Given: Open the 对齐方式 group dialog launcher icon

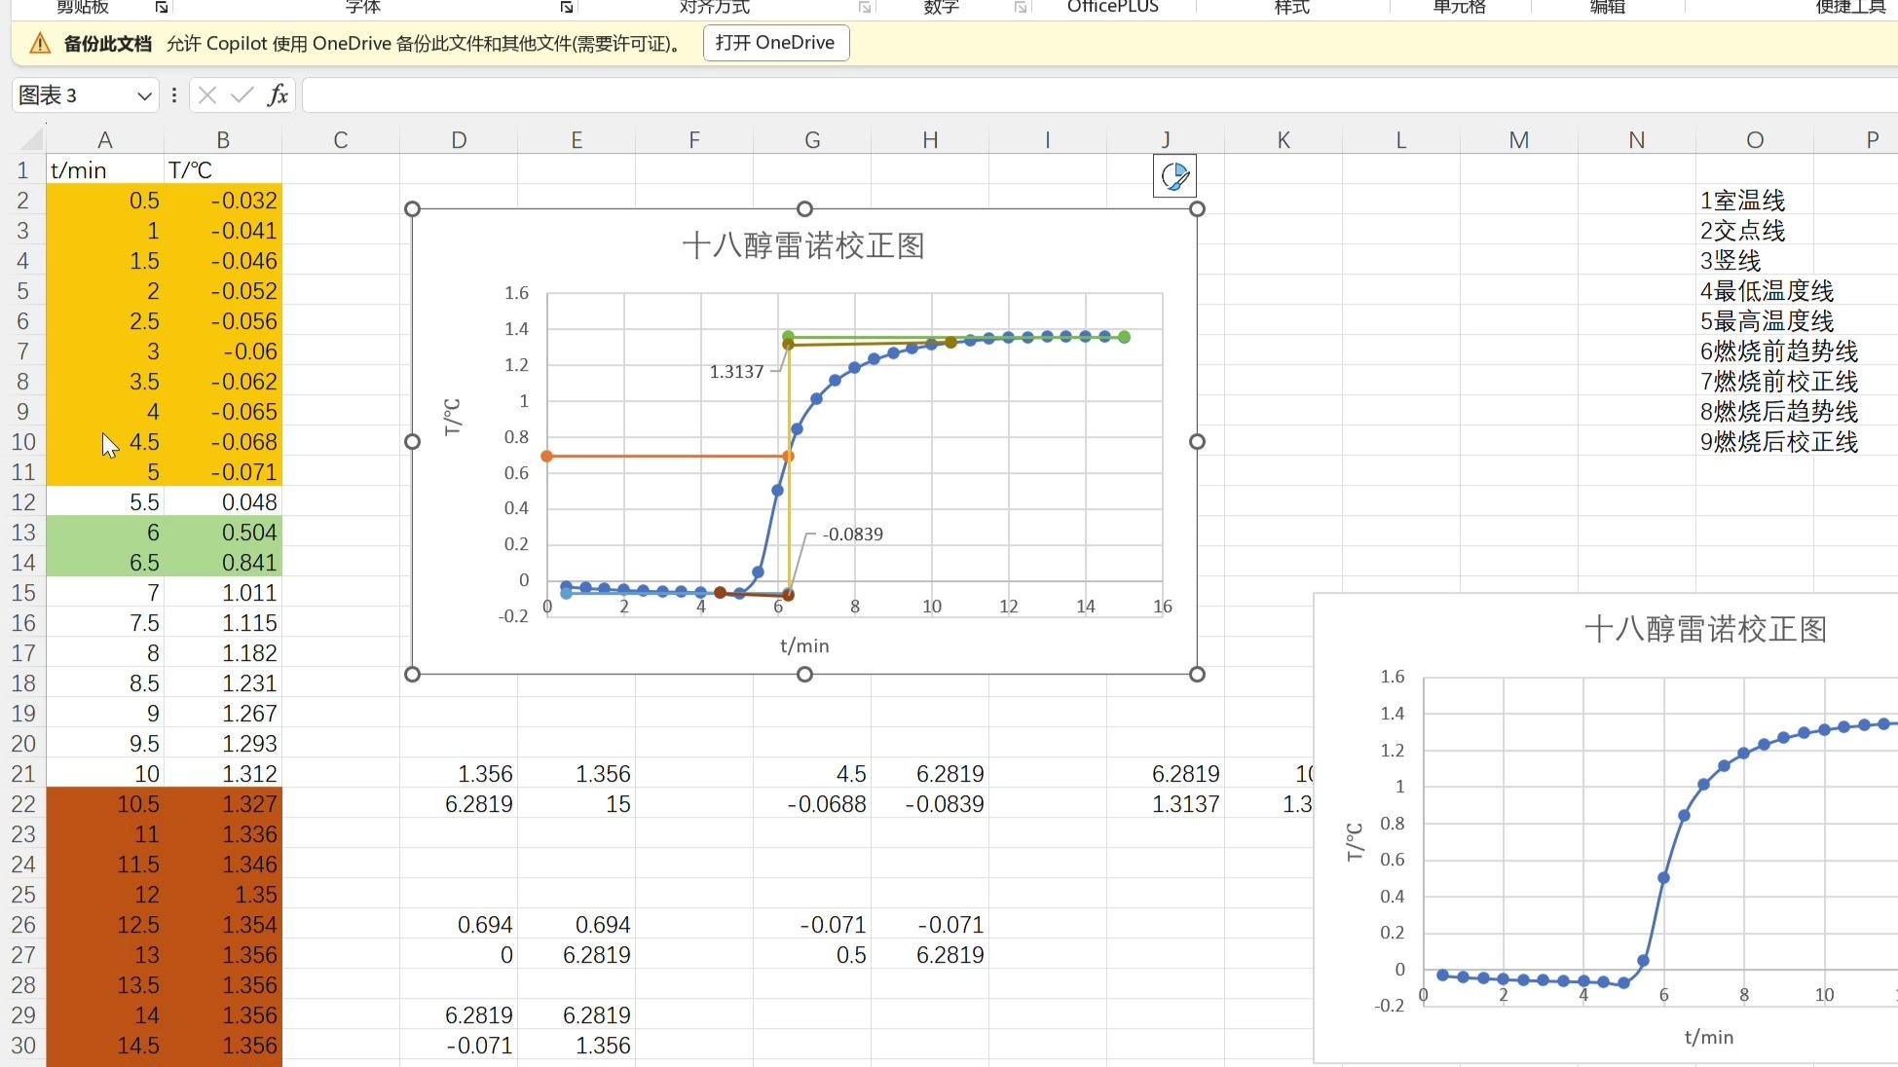Looking at the screenshot, I should tap(865, 7).
